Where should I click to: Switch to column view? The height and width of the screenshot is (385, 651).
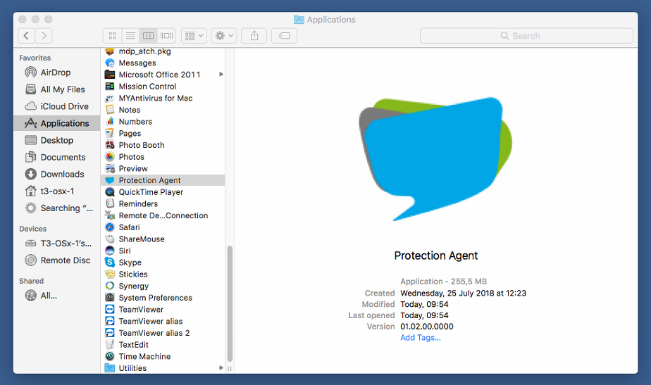click(x=148, y=36)
